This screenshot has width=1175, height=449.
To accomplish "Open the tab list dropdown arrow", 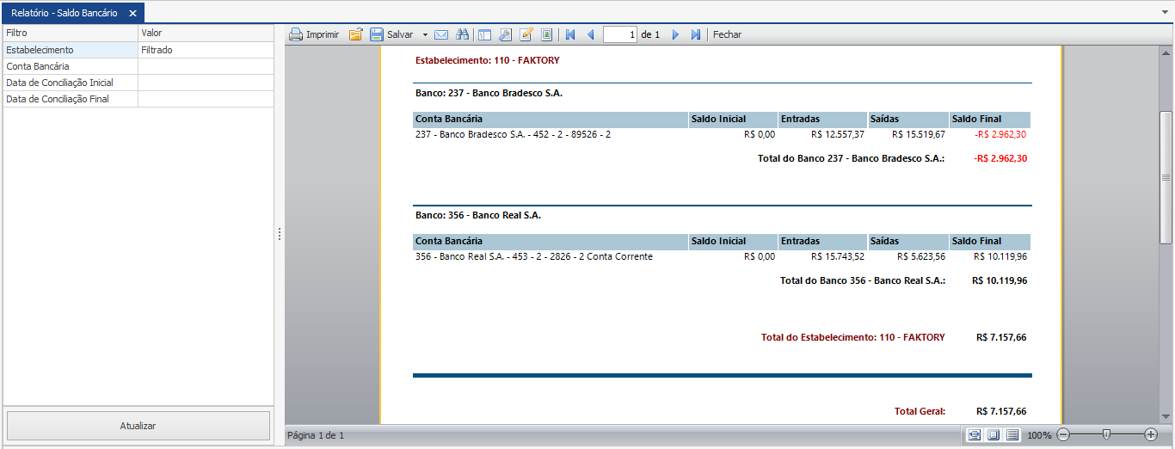I will [1165, 13].
